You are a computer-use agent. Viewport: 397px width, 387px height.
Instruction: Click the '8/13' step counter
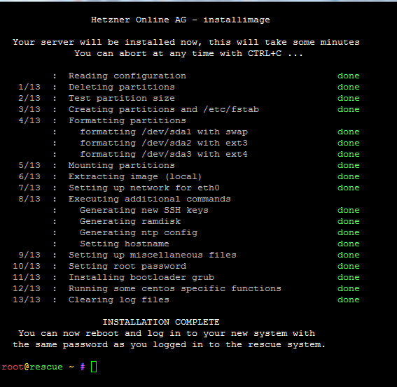tap(29, 199)
